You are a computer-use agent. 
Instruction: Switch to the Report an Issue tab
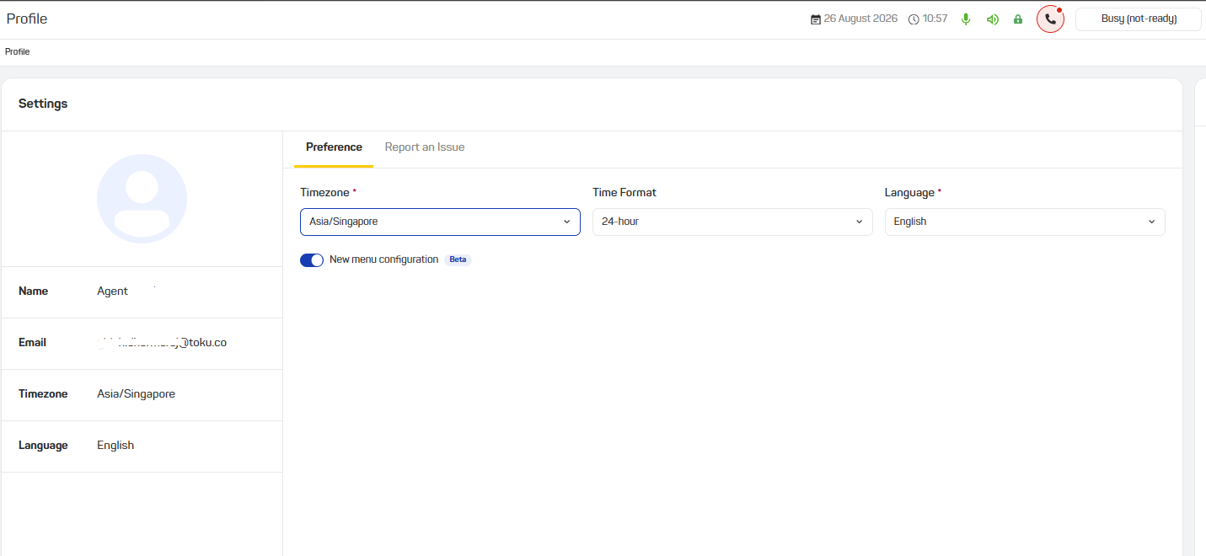[x=425, y=147]
